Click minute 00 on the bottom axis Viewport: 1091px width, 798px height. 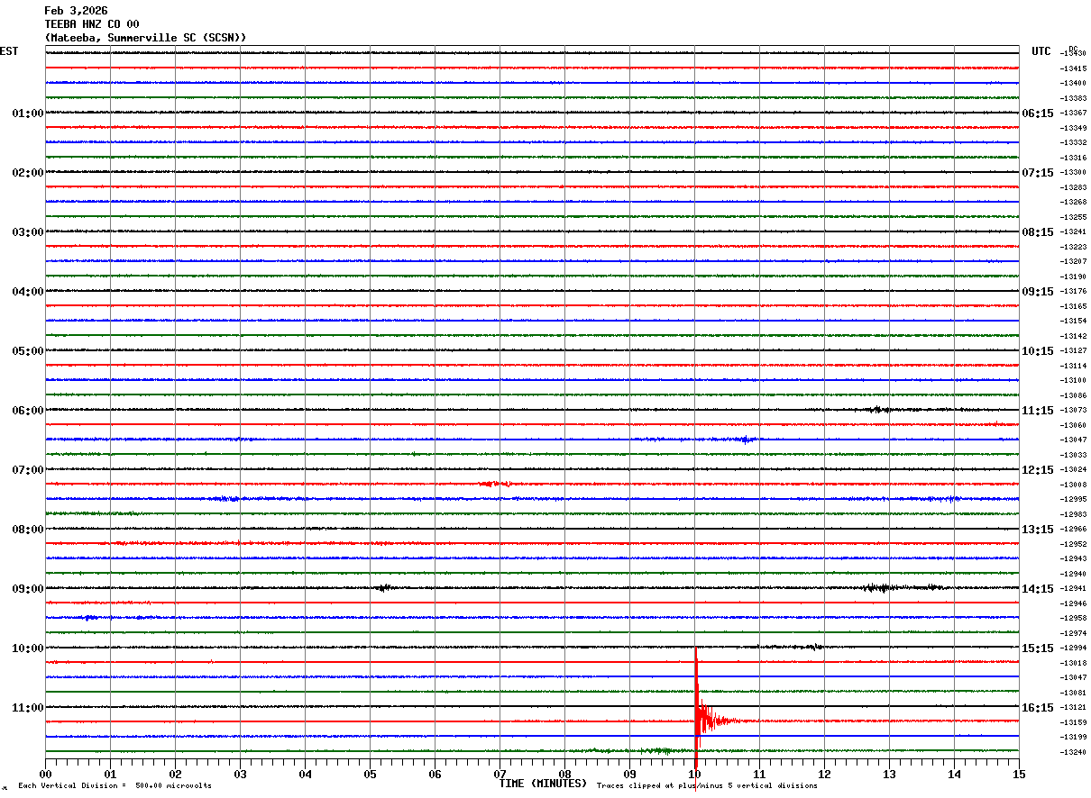[45, 774]
